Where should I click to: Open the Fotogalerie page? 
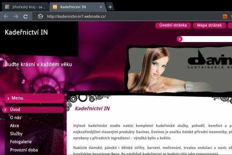[21, 142]
